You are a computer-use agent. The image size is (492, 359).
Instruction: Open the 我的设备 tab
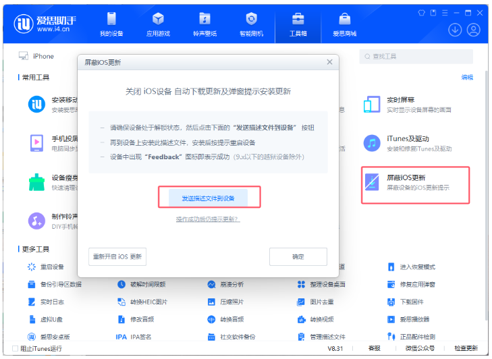[111, 24]
